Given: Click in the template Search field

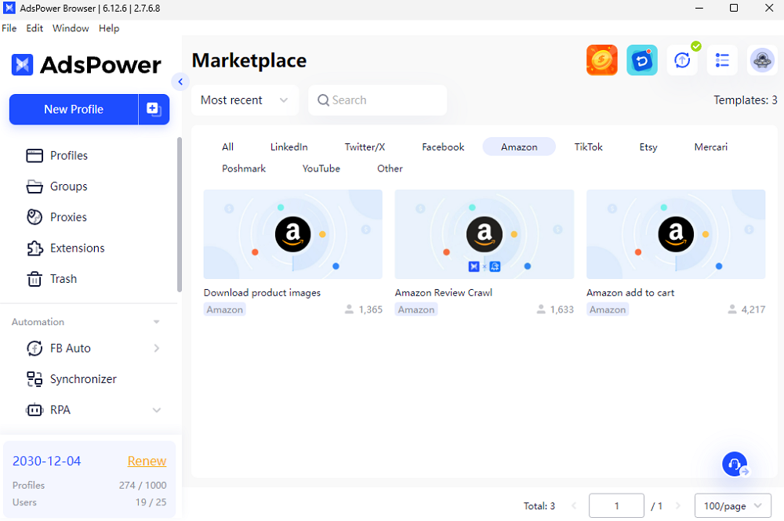Looking at the screenshot, I should coord(378,100).
